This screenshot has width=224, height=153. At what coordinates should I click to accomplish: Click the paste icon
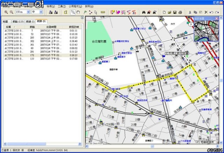201,12
